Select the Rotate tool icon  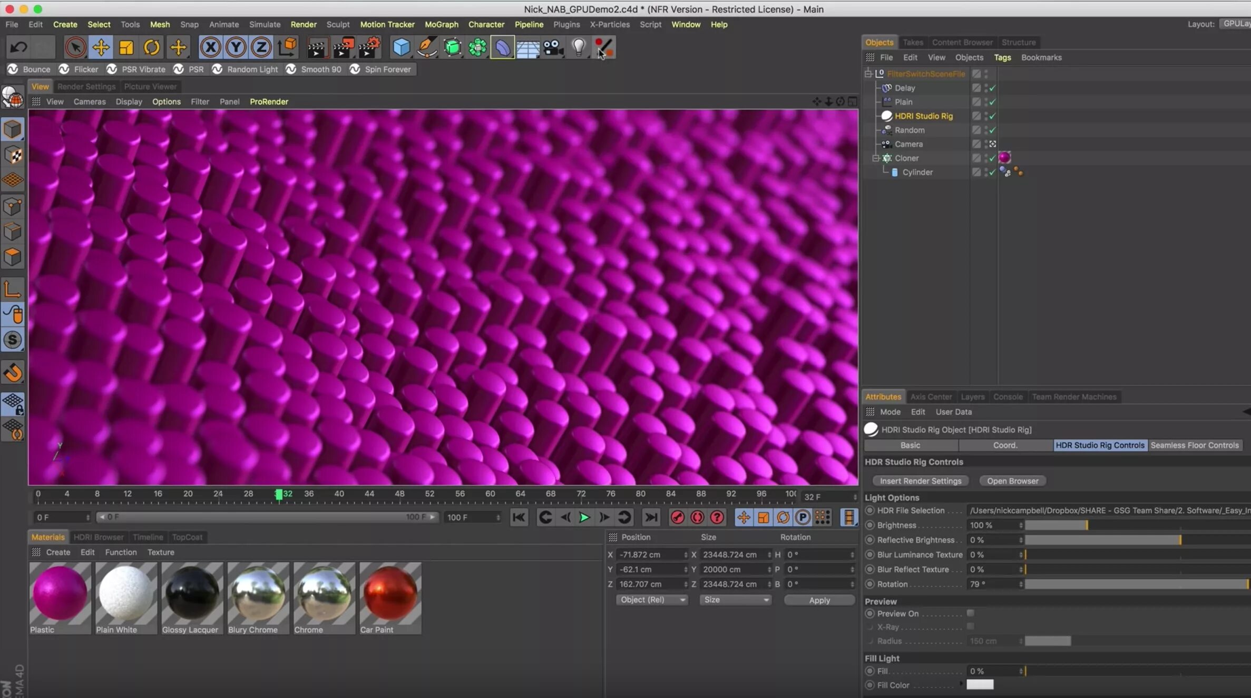coord(152,47)
